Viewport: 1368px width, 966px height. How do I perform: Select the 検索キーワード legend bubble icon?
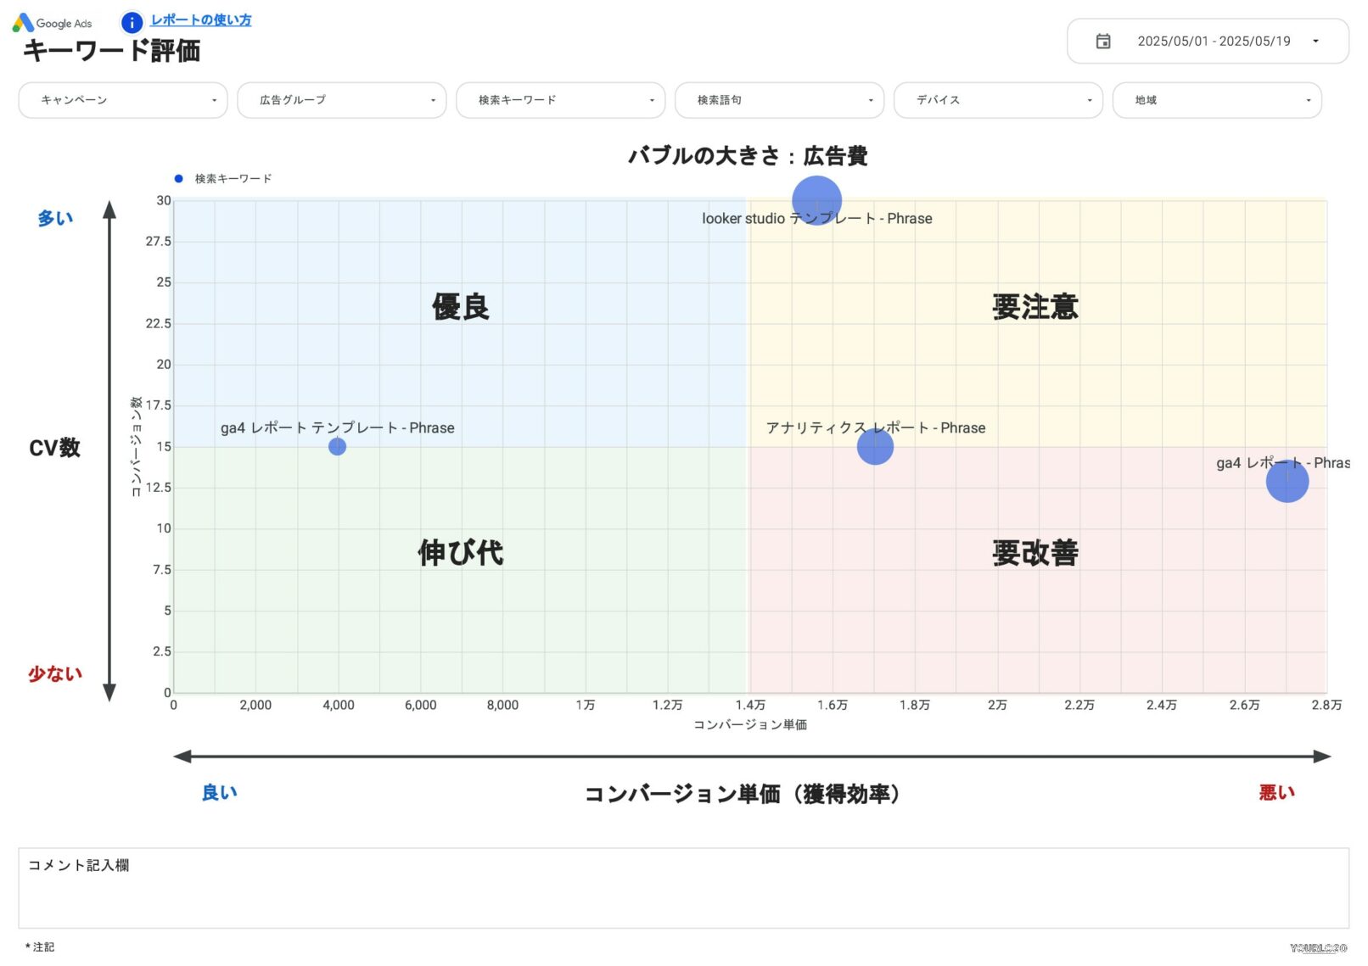pos(177,178)
